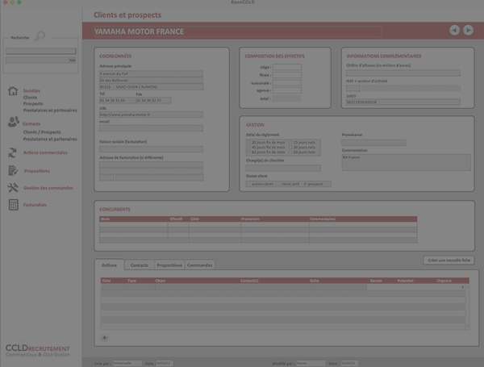Click the Actions commerciales arrows icon
Image resolution: width=484 pixels, height=367 pixels.
[12, 152]
